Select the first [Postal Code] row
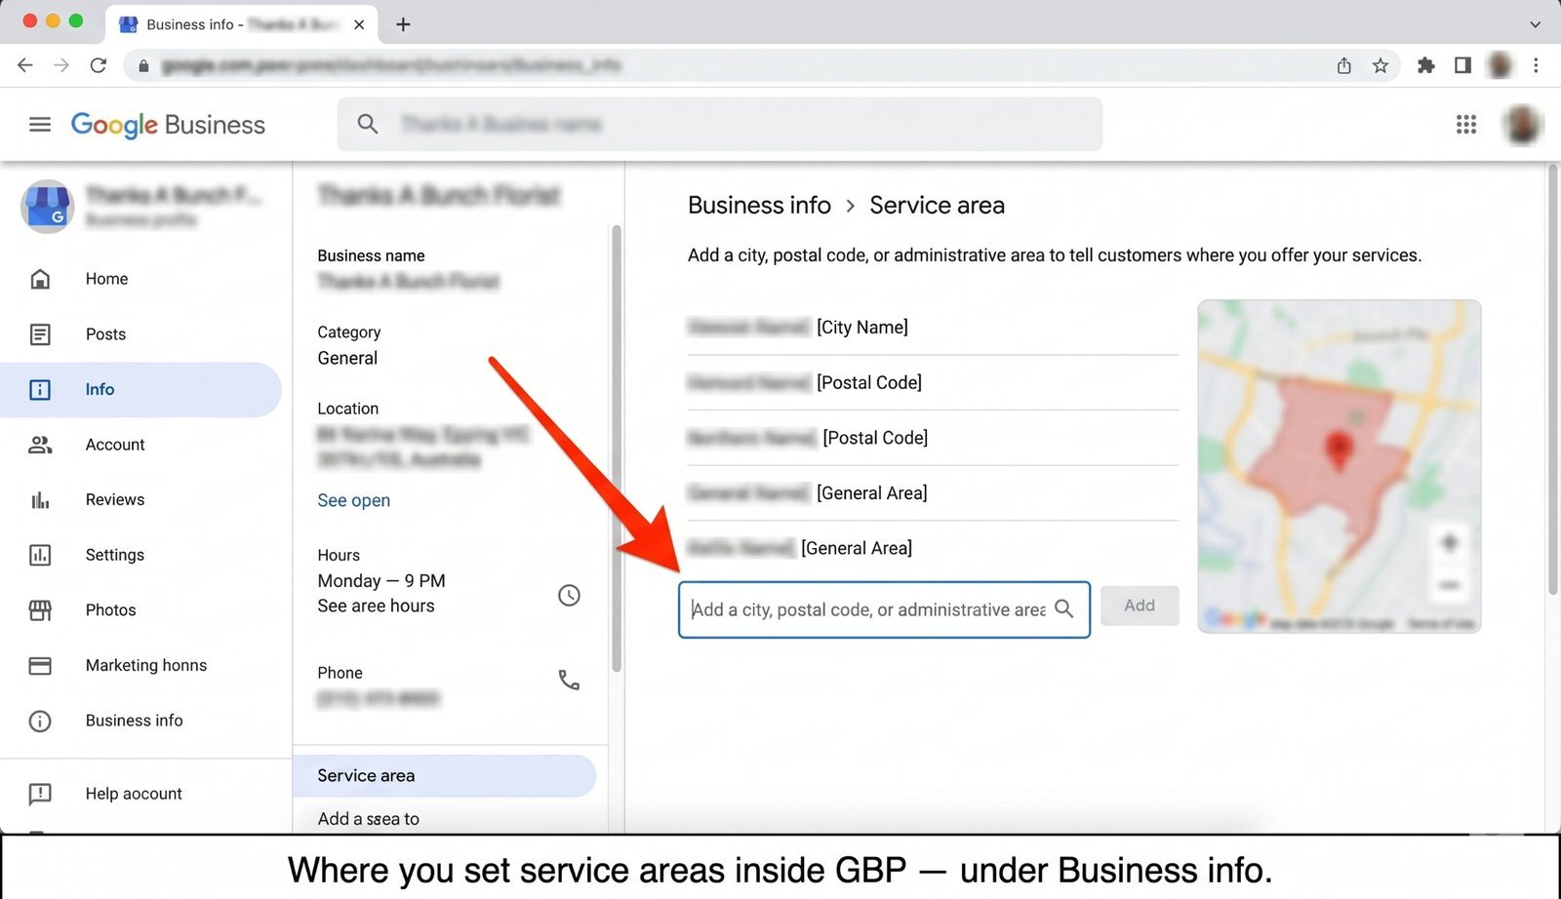1561x899 pixels. (x=933, y=383)
